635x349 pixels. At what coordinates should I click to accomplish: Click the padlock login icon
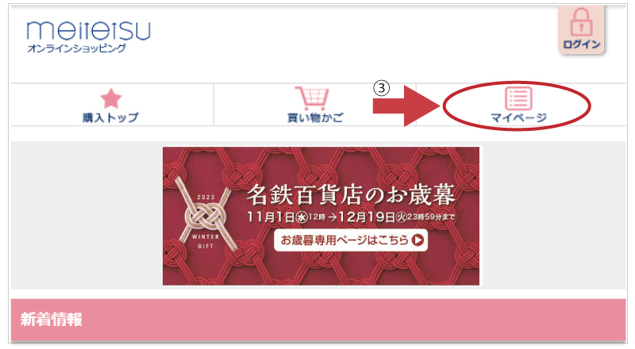point(581,22)
